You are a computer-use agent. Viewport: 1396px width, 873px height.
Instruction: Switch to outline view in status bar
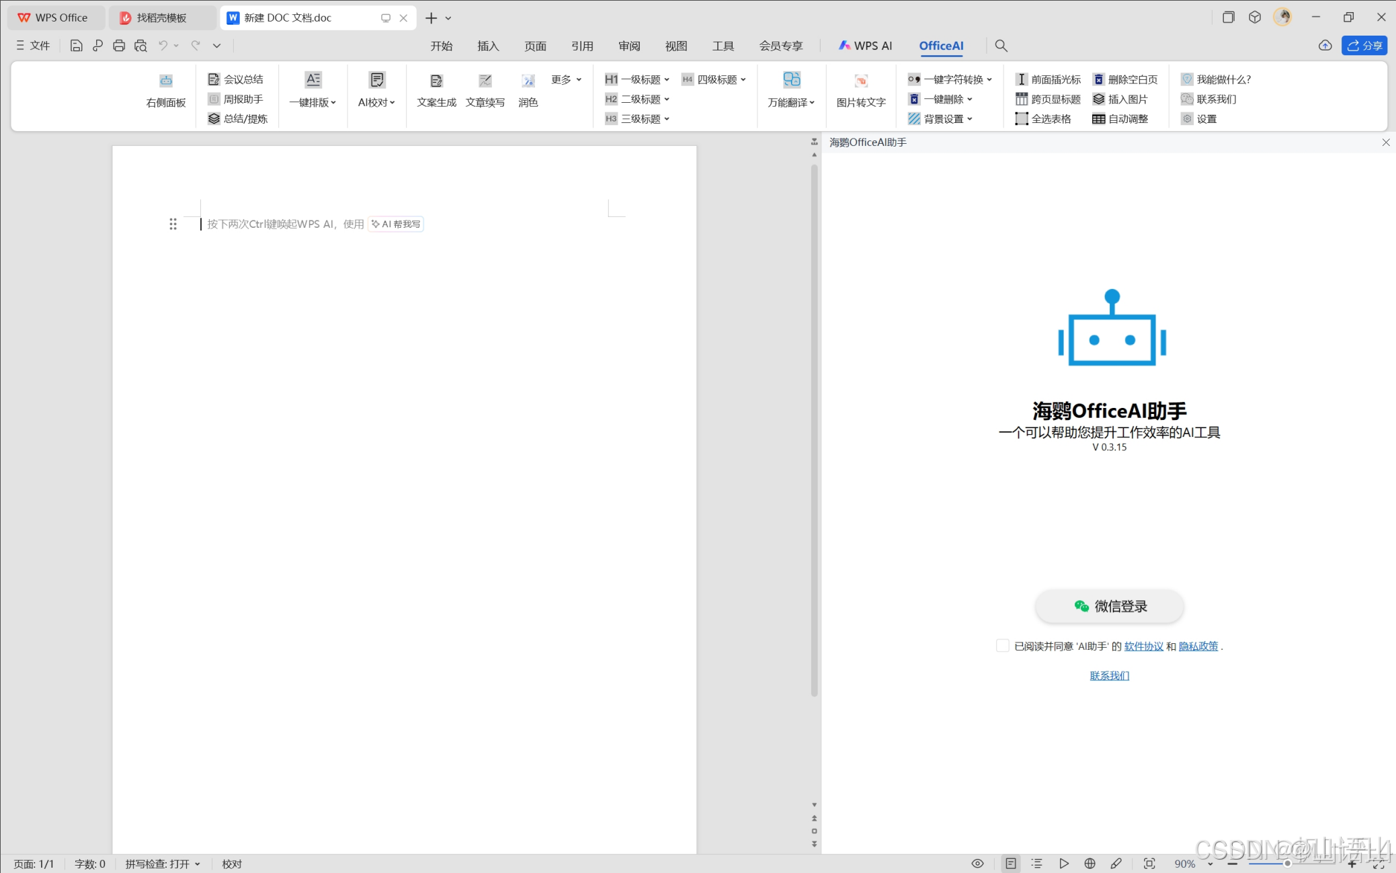(1036, 864)
